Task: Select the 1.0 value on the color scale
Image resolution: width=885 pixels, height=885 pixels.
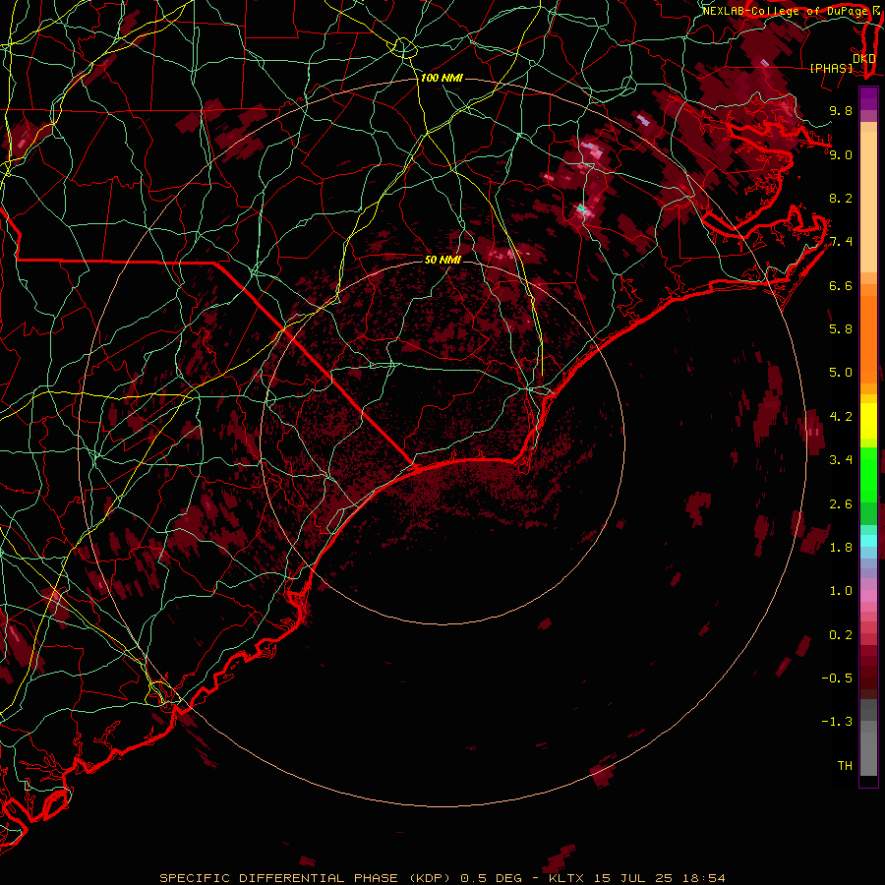Action: pyautogui.click(x=841, y=591)
